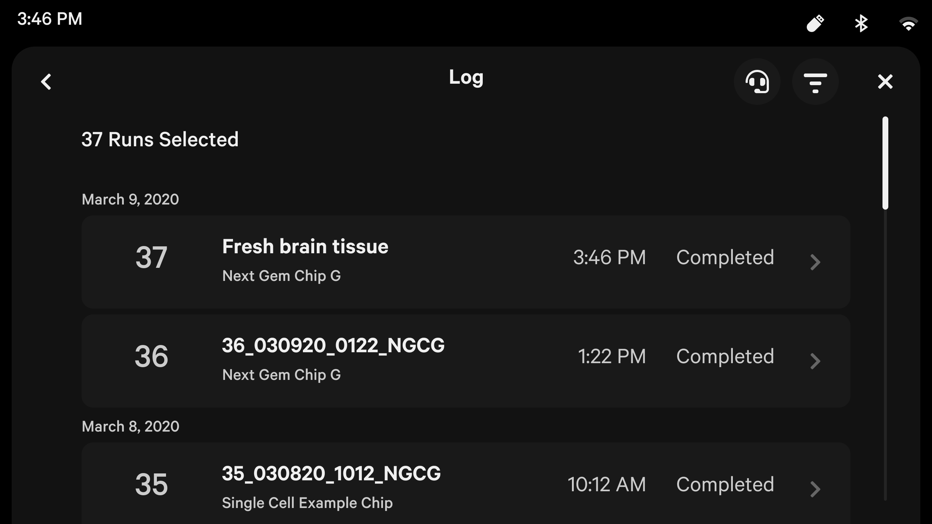The width and height of the screenshot is (932, 524).
Task: Click the Bluetooth status icon
Action: [861, 24]
